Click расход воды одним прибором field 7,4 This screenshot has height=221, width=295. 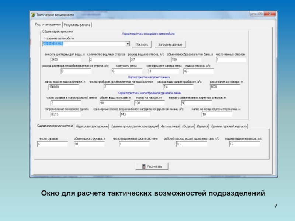[x=178, y=87]
